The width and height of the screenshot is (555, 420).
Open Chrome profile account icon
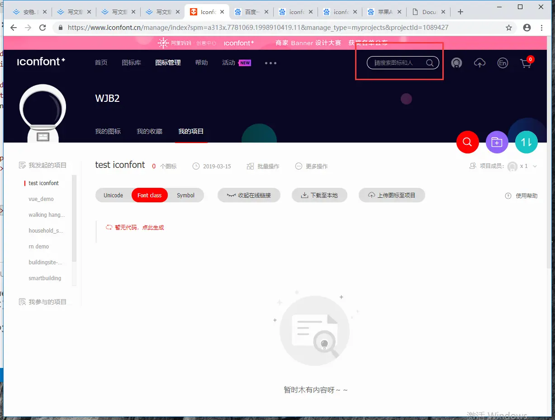coord(527,28)
